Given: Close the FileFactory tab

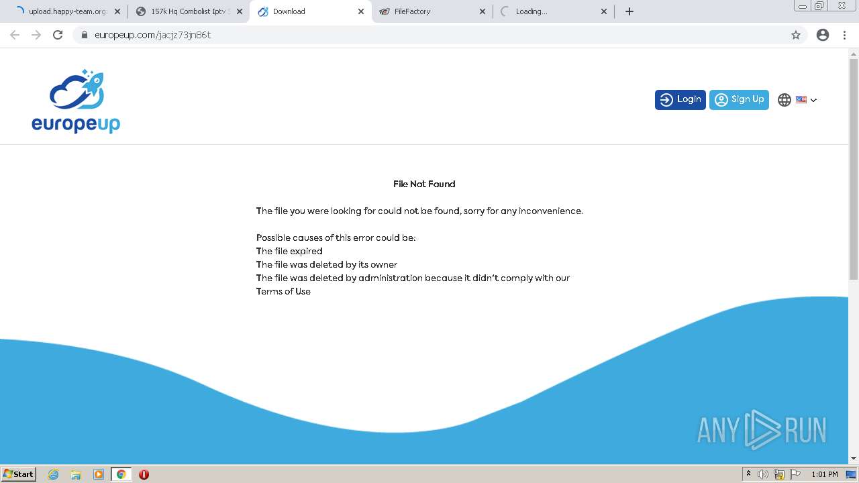Looking at the screenshot, I should 482,11.
